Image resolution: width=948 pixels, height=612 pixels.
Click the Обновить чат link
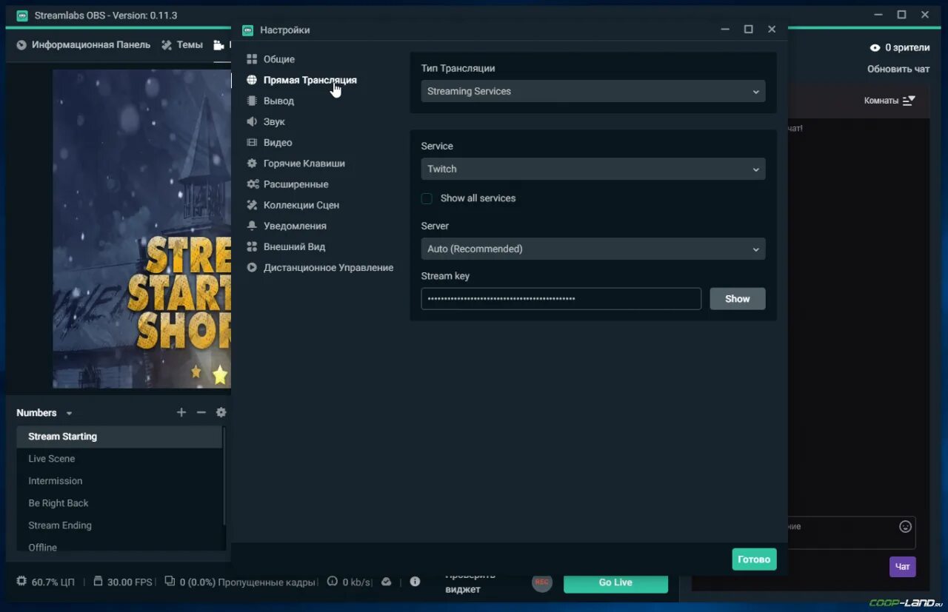(x=898, y=69)
